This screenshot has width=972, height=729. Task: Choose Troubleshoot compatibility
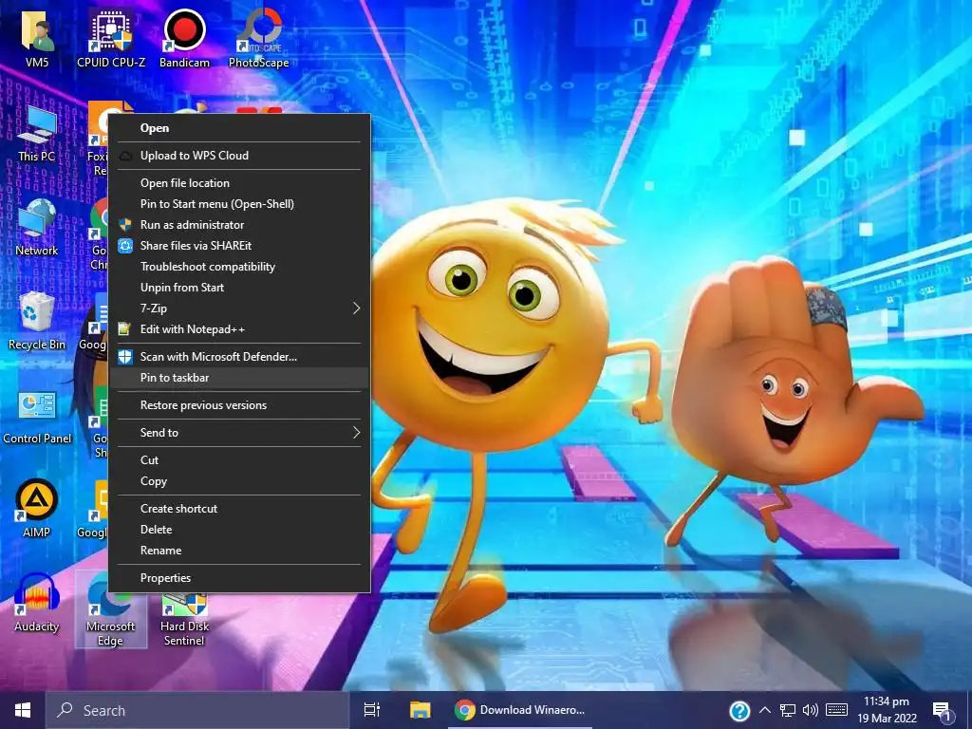(239, 267)
